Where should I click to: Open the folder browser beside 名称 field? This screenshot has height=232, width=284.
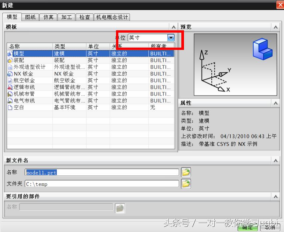click(x=186, y=172)
